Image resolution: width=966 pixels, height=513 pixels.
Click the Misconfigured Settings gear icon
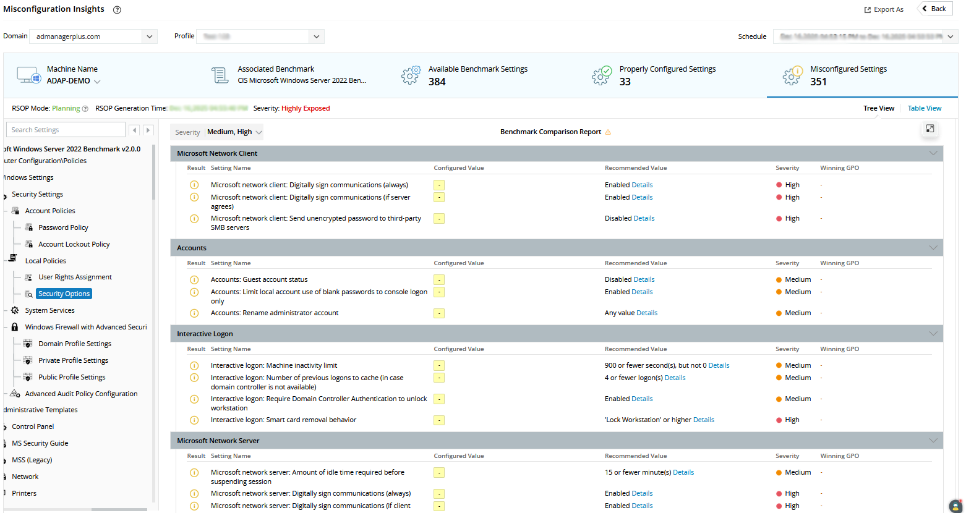coord(792,75)
